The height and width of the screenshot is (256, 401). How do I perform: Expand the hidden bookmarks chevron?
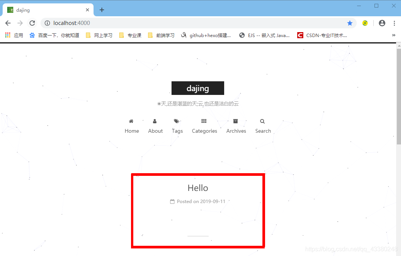[393, 35]
